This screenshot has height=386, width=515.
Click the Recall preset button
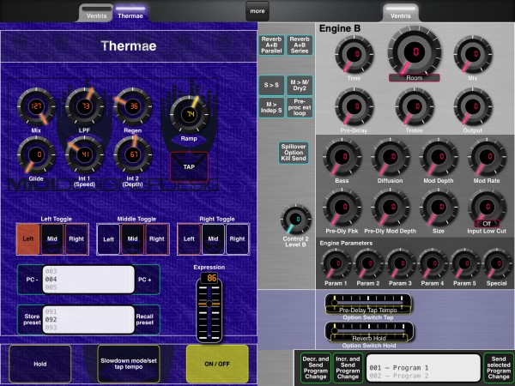(x=146, y=319)
